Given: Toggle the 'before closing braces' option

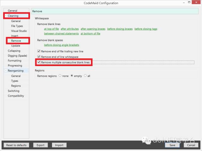Looking at the screenshot, I should point(120,29).
